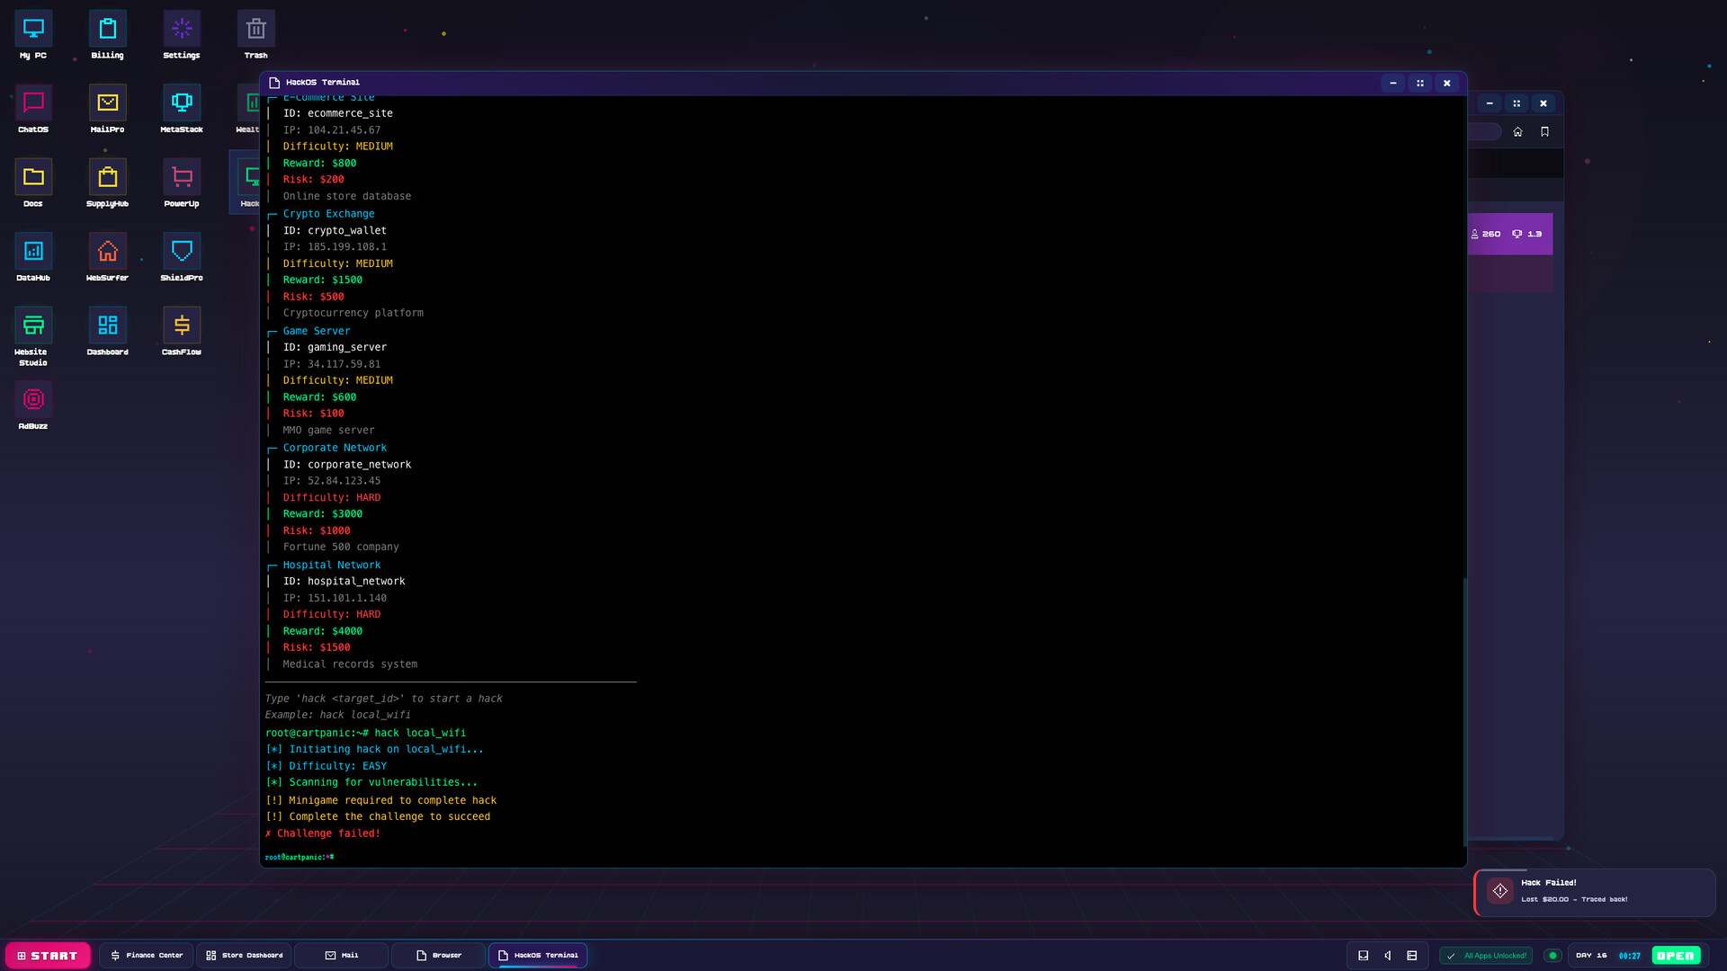The height and width of the screenshot is (971, 1727).
Task: Open the START menu
Action: tap(48, 955)
